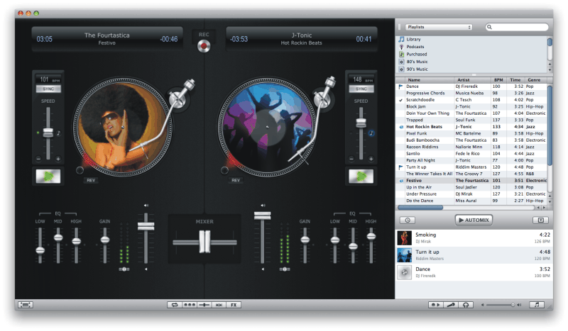Viewport: 568px width, 331px height.
Task: Toggle SYNC on the left deck
Action: (x=47, y=89)
